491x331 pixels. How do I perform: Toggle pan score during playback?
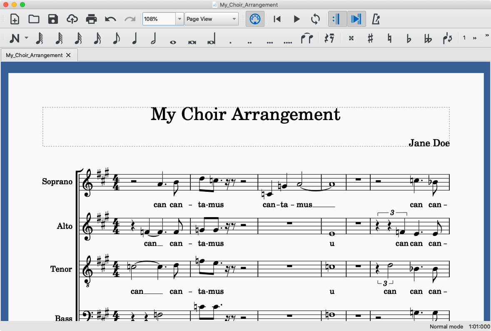point(356,19)
